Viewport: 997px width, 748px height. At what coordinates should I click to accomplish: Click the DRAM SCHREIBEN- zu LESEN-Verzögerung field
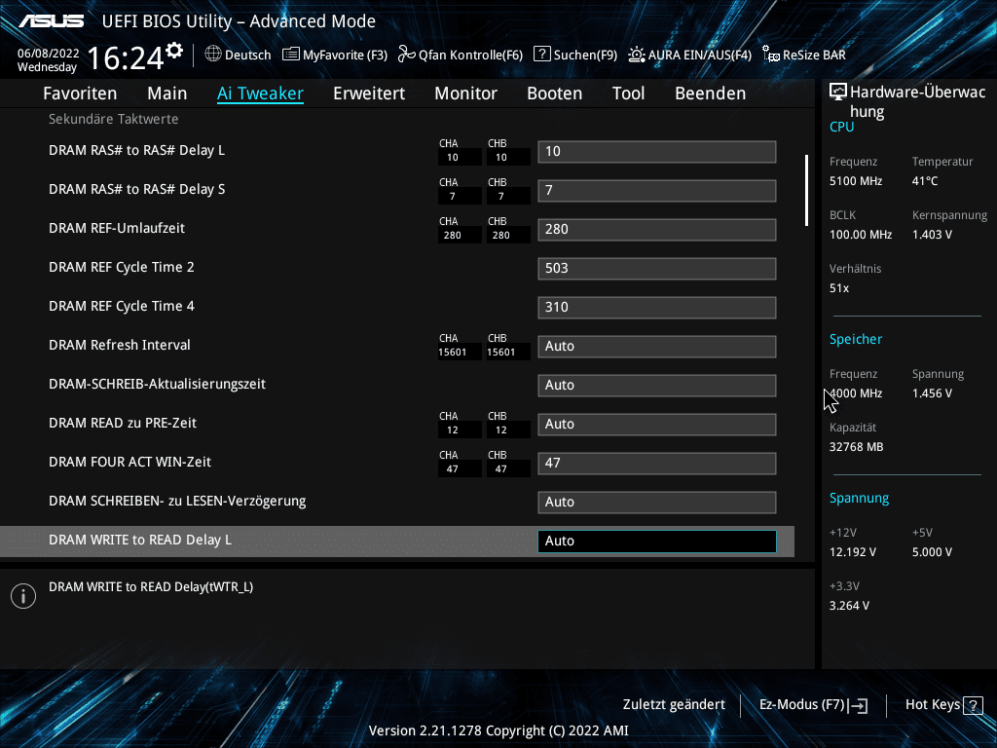[657, 502]
